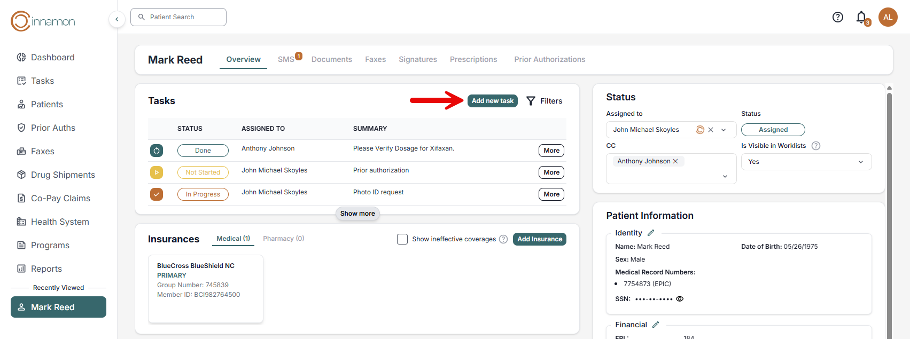The width and height of the screenshot is (910, 339).
Task: Select the Pharmacy (0) insurance tab
Action: pyautogui.click(x=283, y=239)
